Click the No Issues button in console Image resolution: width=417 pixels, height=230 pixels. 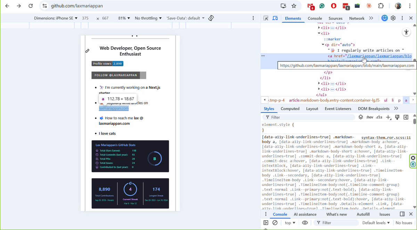coord(404,223)
